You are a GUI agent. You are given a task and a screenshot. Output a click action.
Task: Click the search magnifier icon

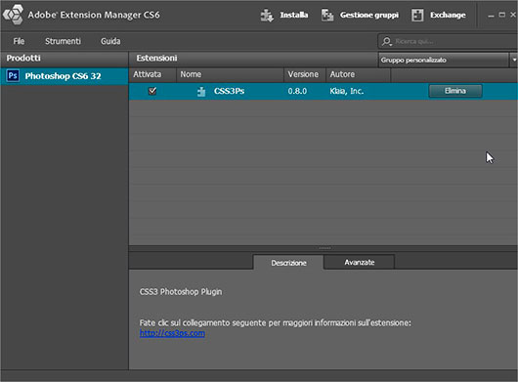(386, 42)
